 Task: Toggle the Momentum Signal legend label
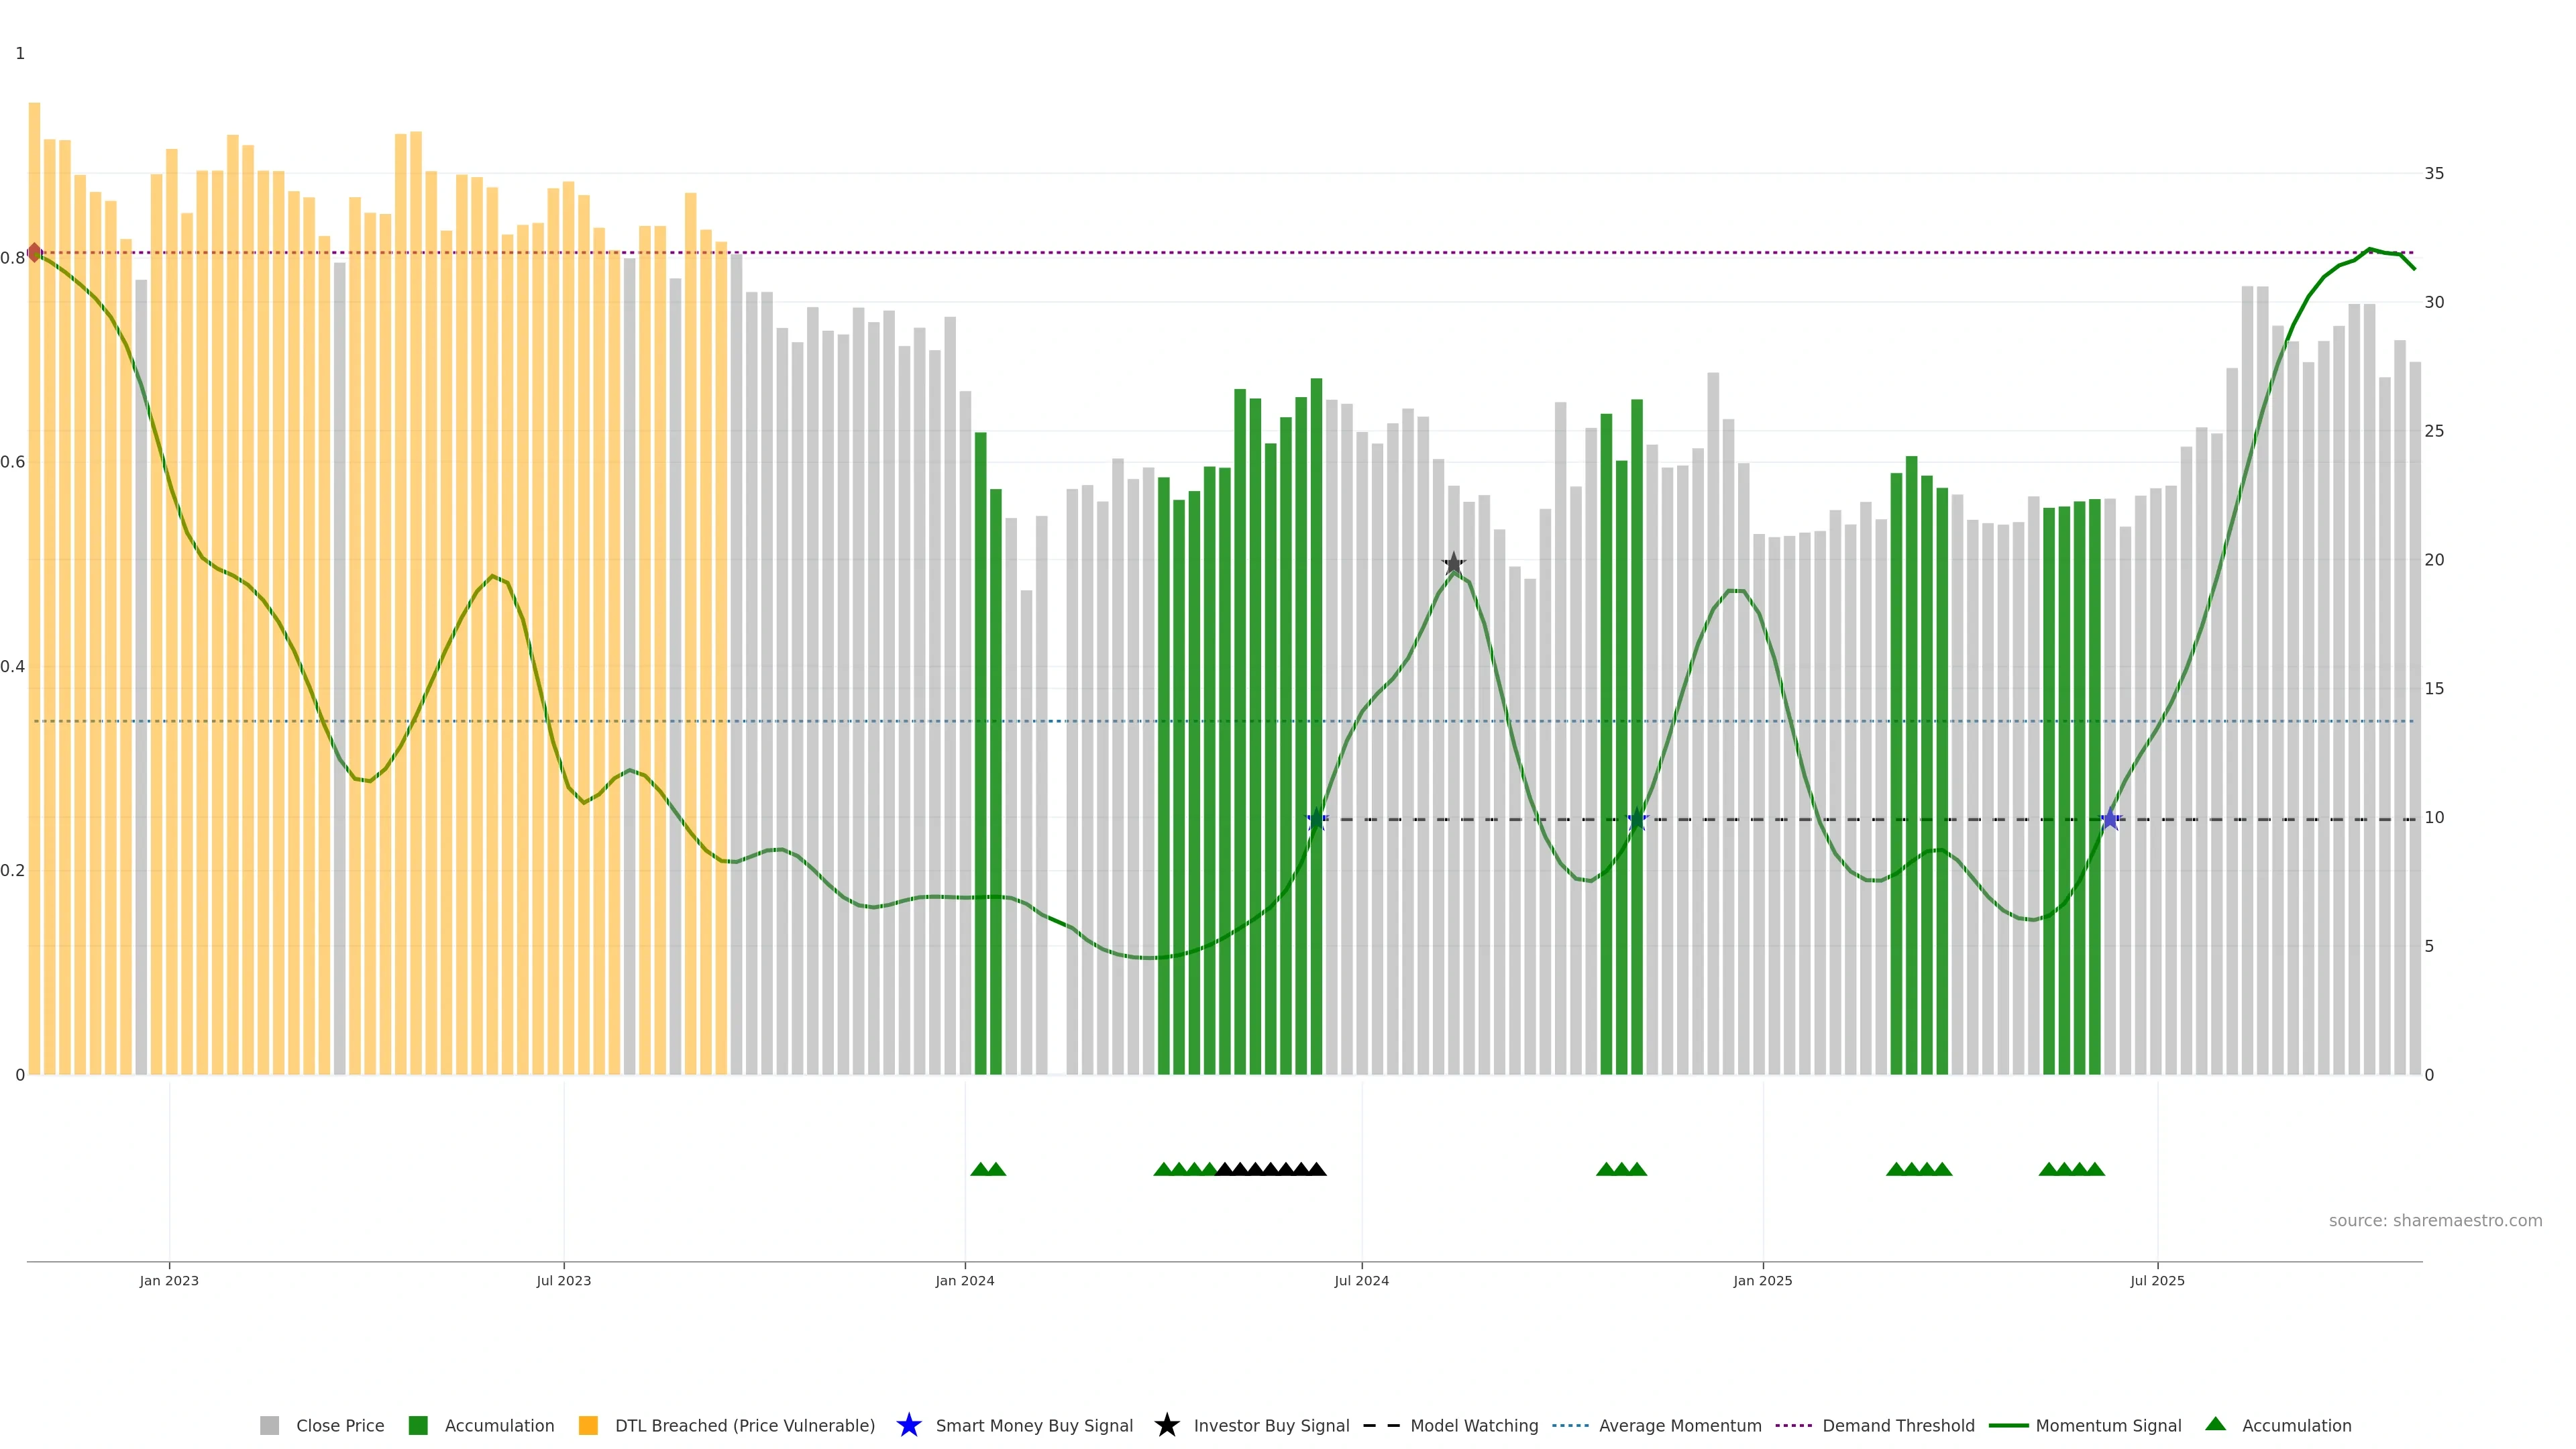coord(2108,1426)
